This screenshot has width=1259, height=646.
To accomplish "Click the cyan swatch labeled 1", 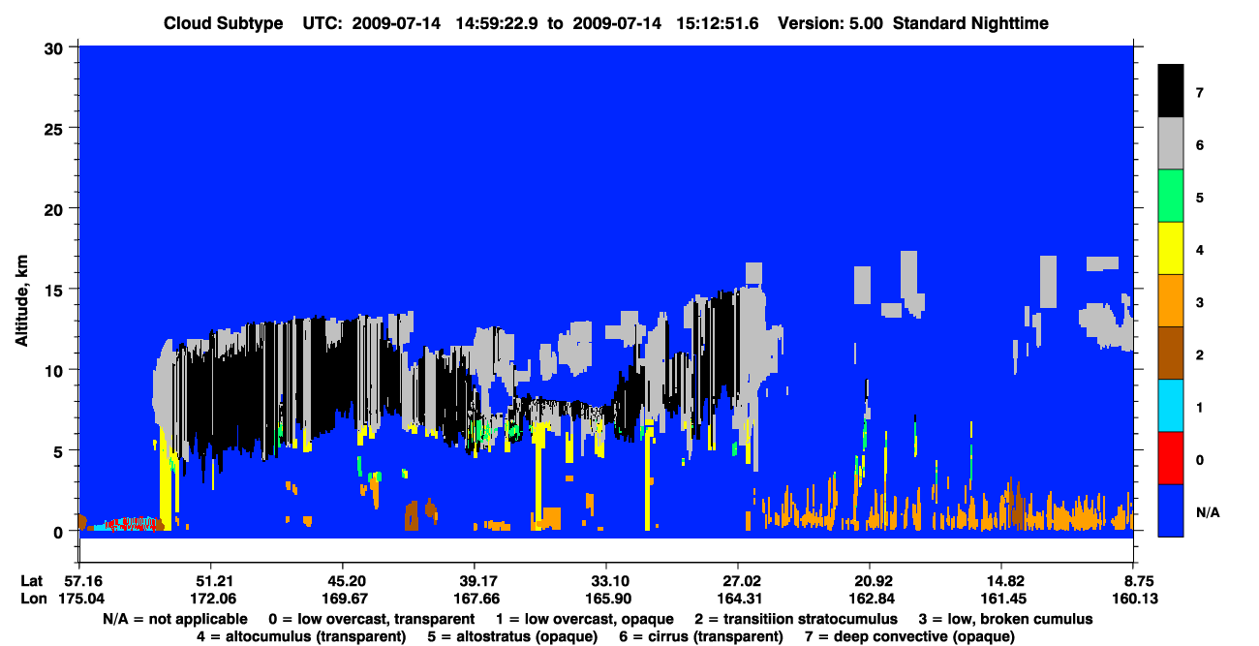I will (x=1171, y=406).
